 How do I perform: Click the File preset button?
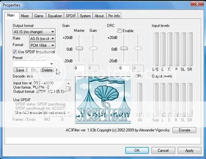point(33,70)
